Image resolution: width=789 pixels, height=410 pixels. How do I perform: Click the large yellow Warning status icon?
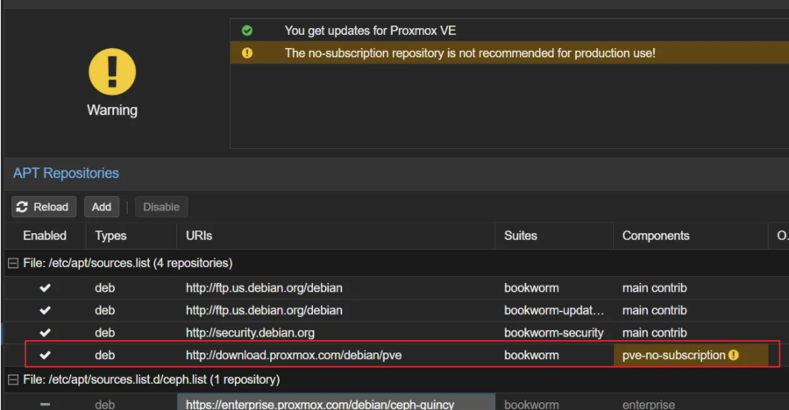tap(111, 72)
